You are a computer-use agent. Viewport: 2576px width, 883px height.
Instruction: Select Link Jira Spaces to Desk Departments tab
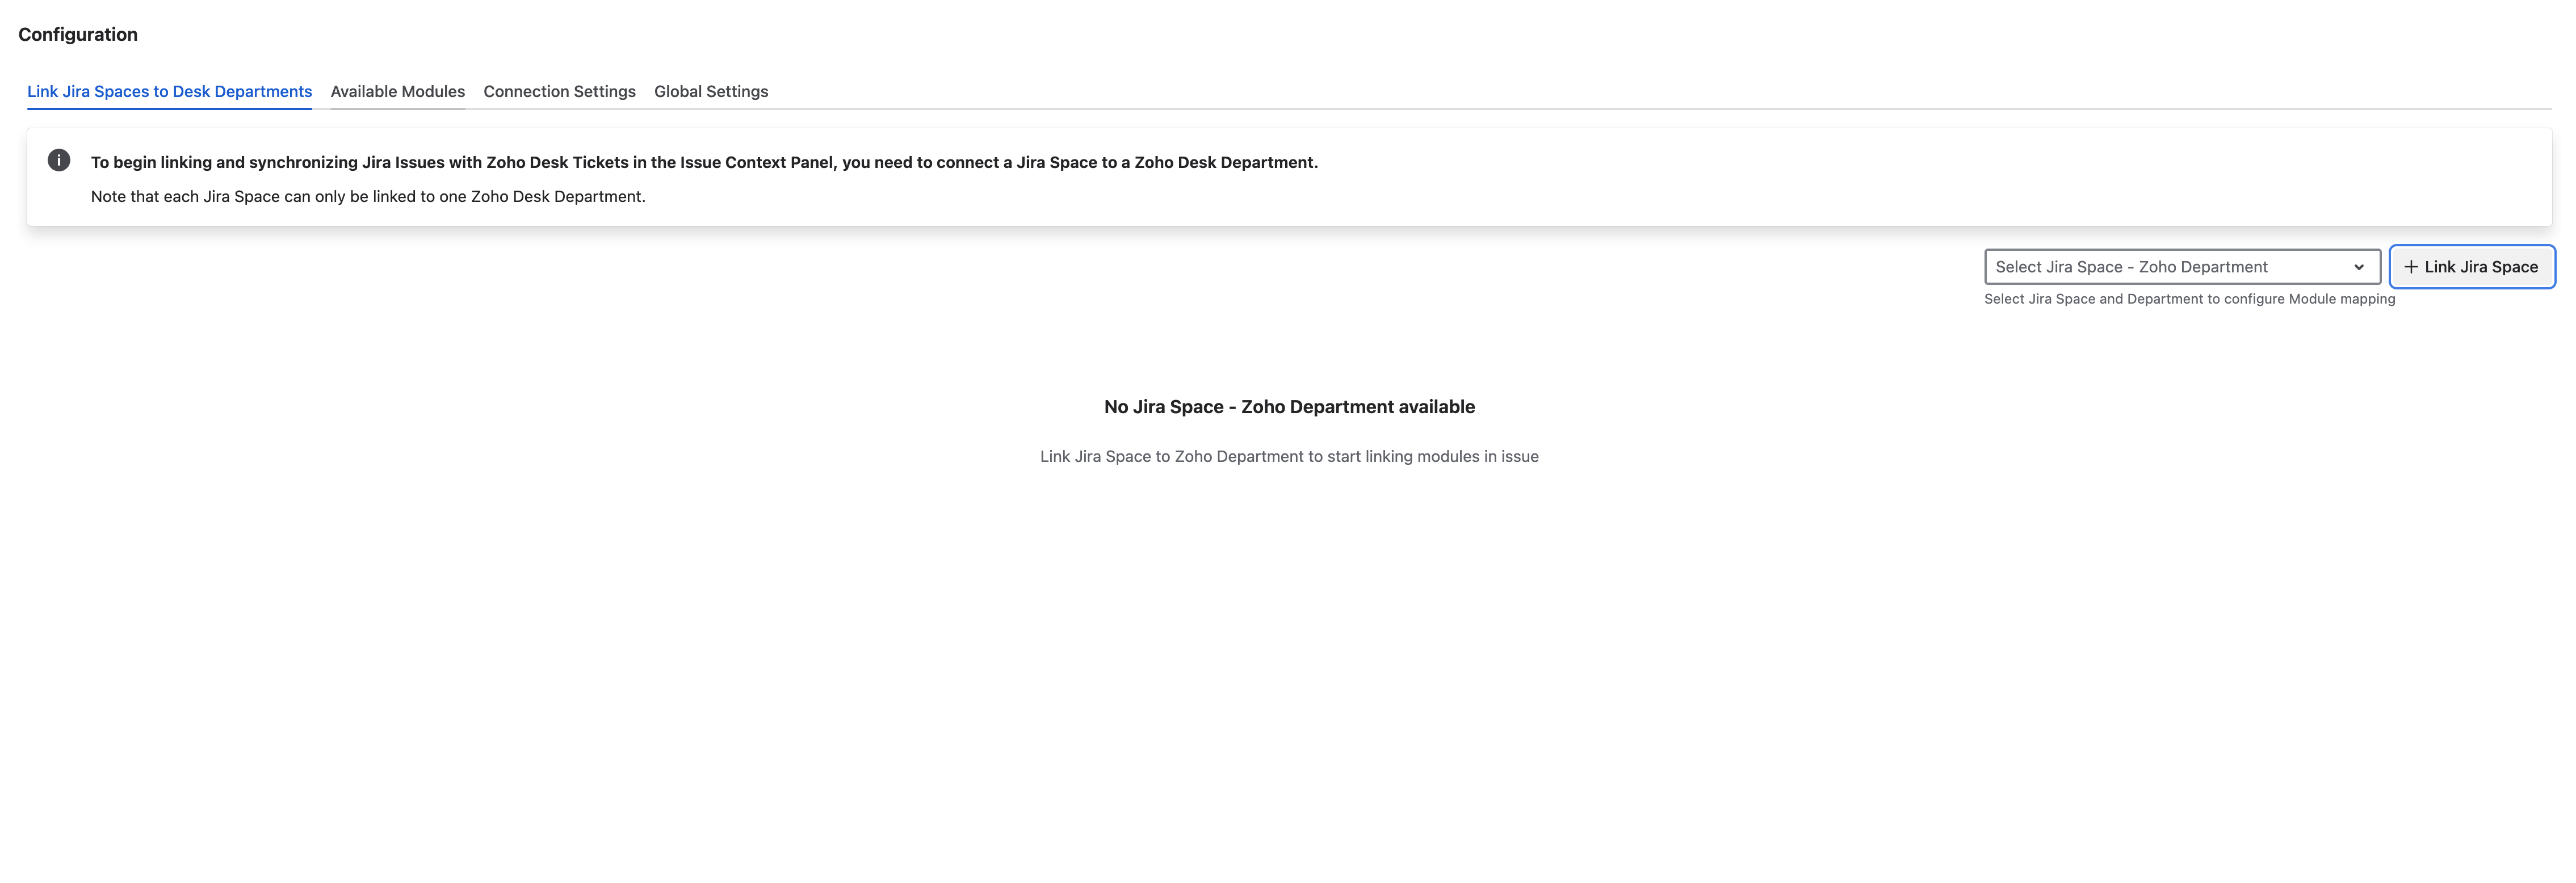[x=169, y=91]
